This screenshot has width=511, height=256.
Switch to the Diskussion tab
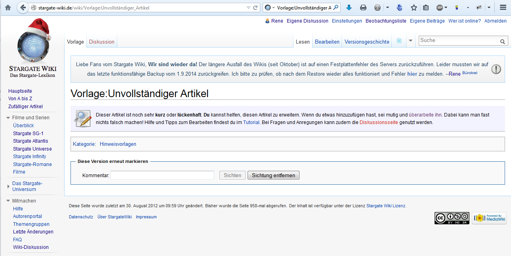click(102, 42)
